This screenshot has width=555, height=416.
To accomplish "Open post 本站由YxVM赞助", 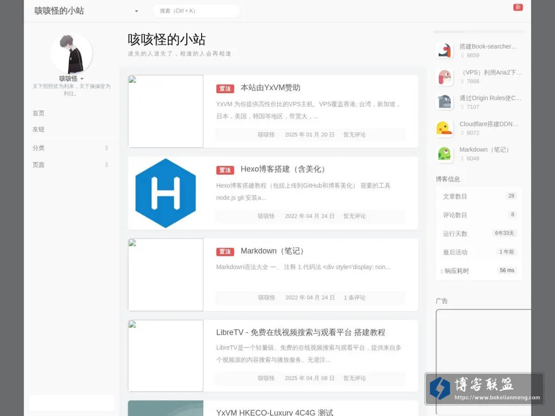I will [271, 88].
